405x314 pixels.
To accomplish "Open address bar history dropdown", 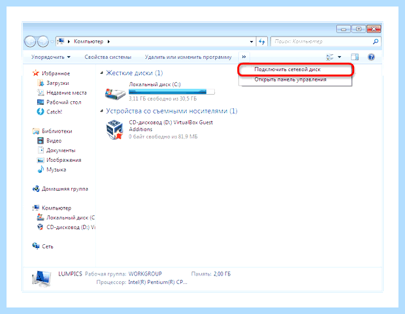I will click(x=251, y=42).
